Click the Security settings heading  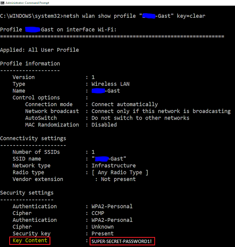pyautogui.click(x=27, y=193)
